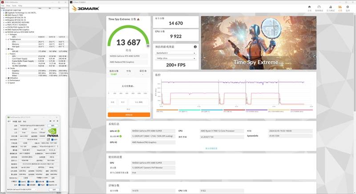Switch to the first tab in GPU-Z
Viewport: 356px width, 194px height.
pos(9,121)
